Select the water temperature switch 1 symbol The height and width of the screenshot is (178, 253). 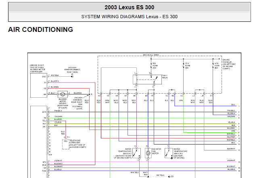(137, 153)
